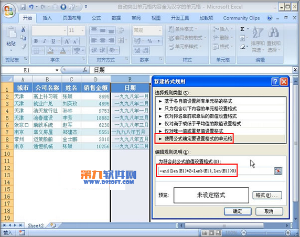Screen dimensions: 300x237
Task: Open the 页面布局 ribbon tab
Action: click(72, 18)
